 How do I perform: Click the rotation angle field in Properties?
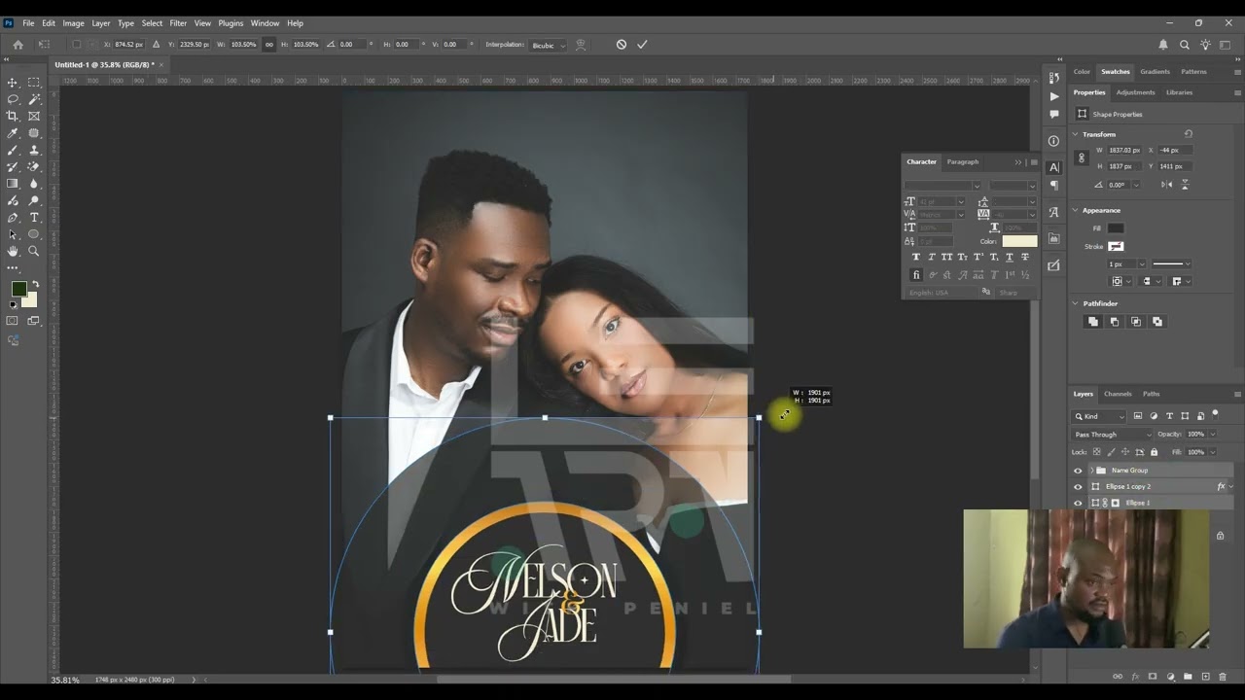(1118, 185)
